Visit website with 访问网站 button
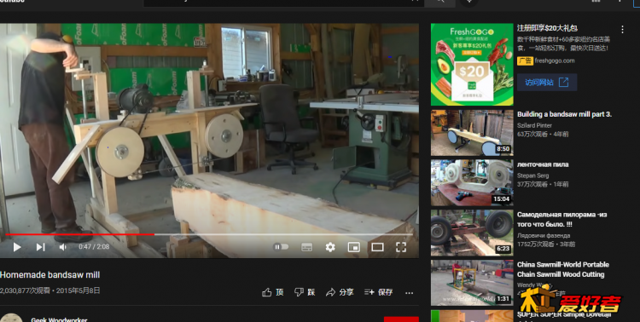Screen dimensions: 640x322 click(x=547, y=83)
